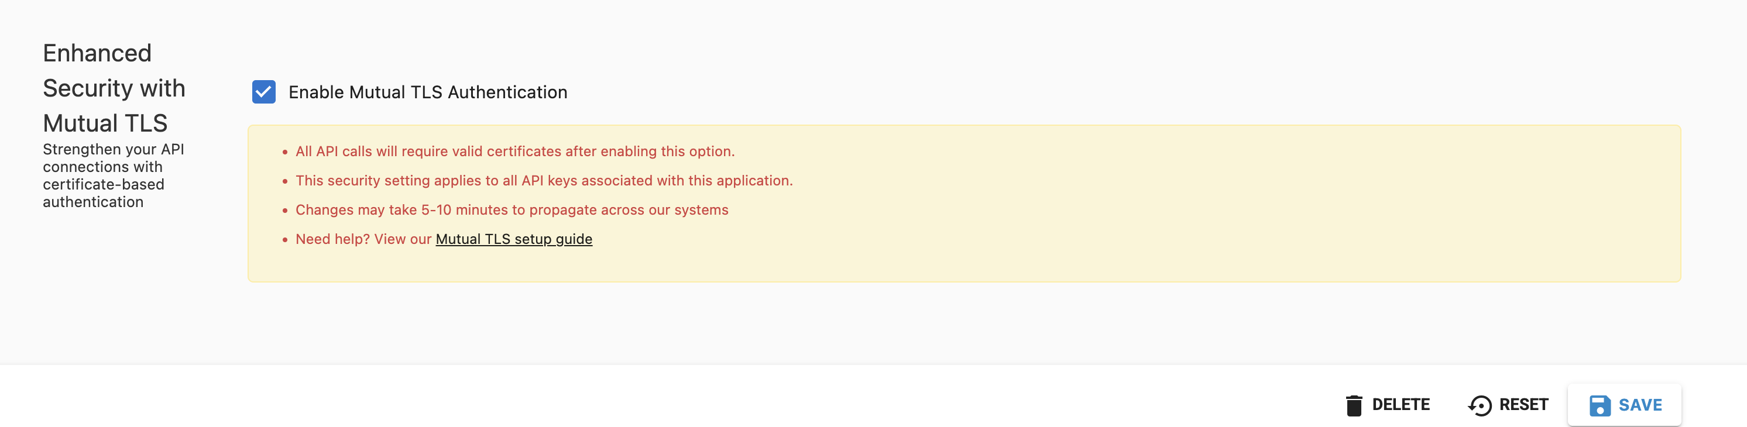Click the "Security with" heading line

114,89
